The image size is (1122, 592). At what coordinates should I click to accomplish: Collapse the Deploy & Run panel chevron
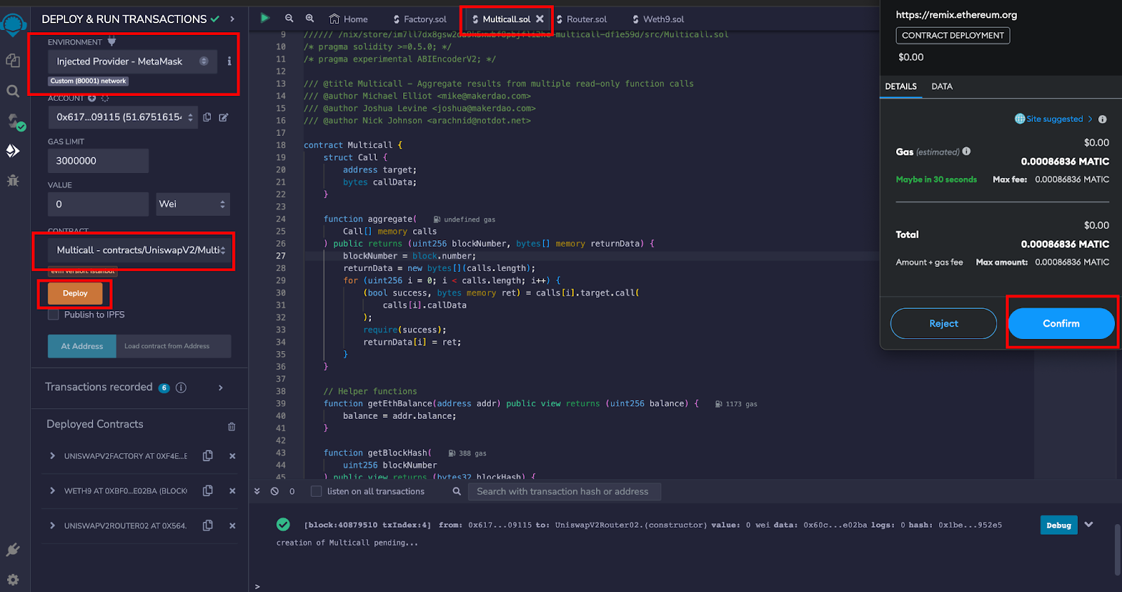click(x=232, y=19)
